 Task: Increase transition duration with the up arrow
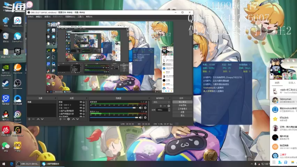click(169, 109)
